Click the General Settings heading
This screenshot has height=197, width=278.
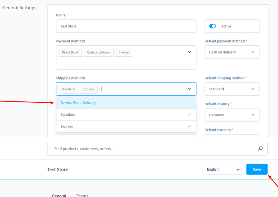pos(19,7)
